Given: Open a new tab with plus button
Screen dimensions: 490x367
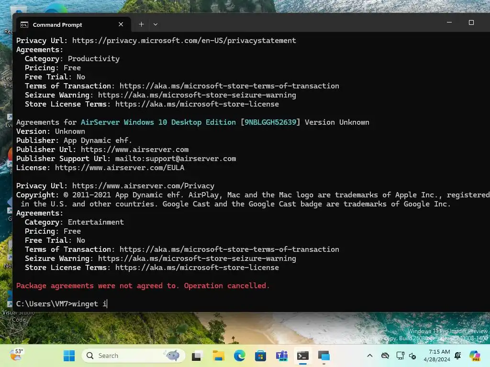Looking at the screenshot, I should 141,24.
